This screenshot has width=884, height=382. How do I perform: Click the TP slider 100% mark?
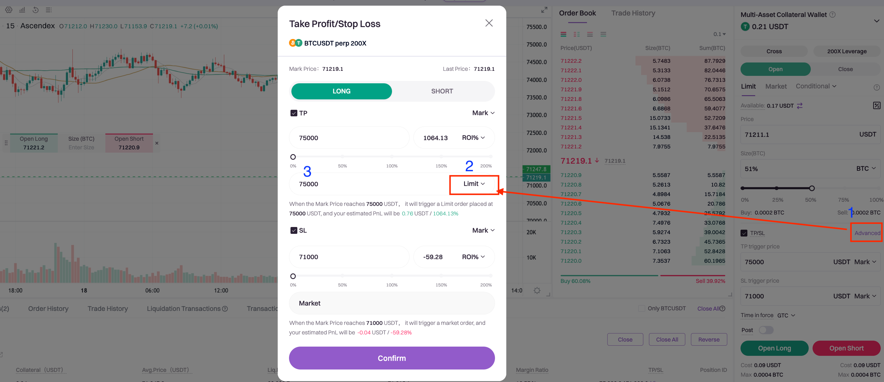click(x=392, y=157)
